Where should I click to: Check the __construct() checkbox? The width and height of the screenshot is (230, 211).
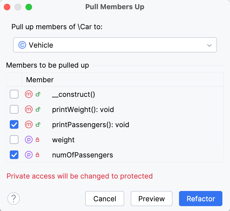click(x=14, y=94)
